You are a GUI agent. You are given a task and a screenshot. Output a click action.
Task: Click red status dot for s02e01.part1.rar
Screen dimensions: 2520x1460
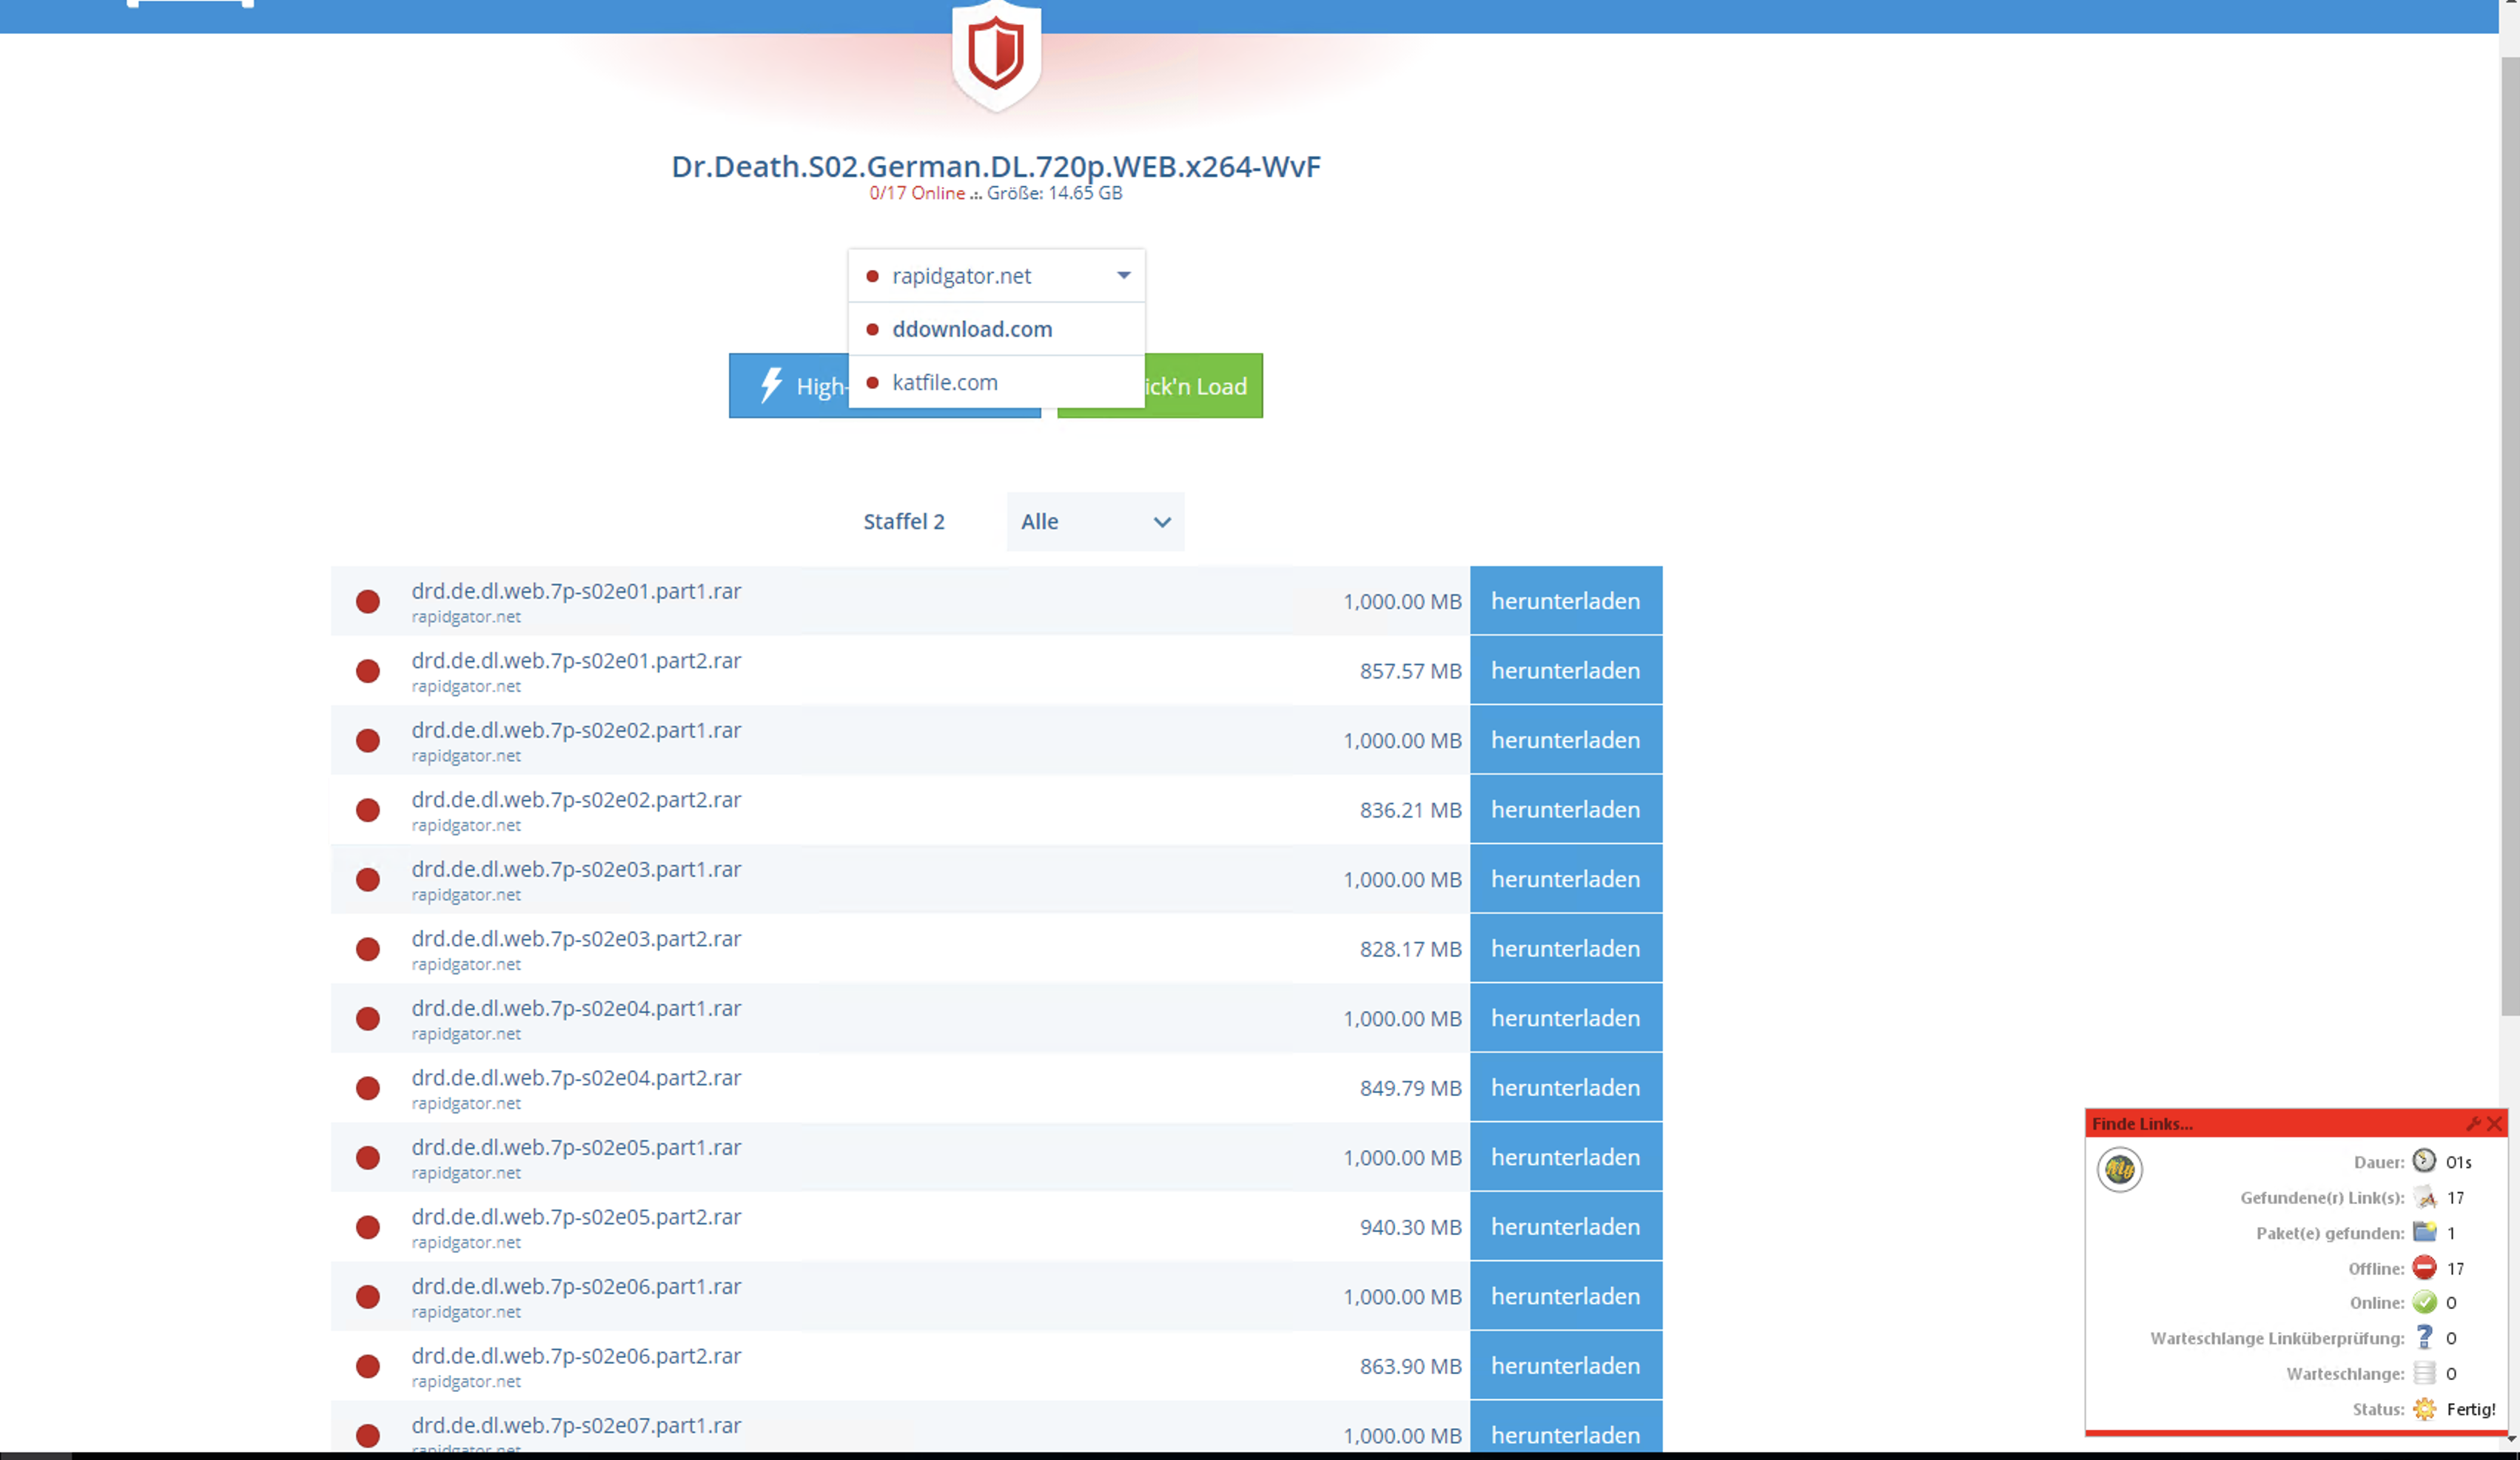368,601
